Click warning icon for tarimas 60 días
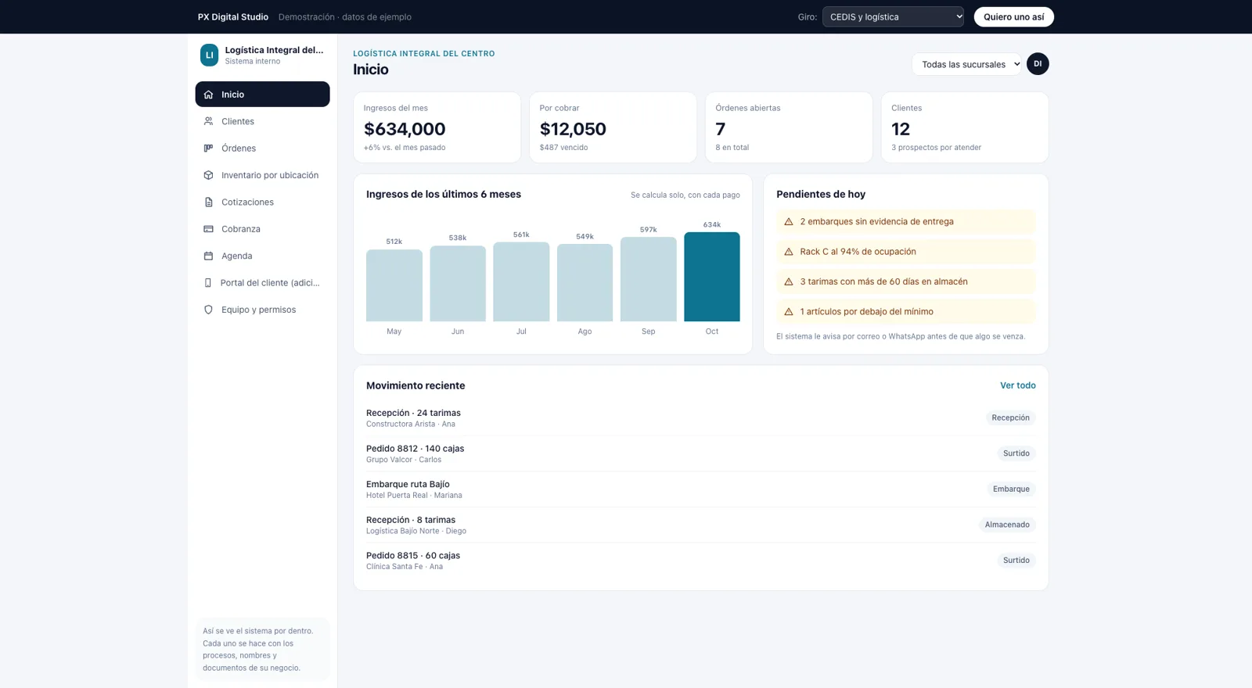This screenshot has height=688, width=1252. pos(789,281)
